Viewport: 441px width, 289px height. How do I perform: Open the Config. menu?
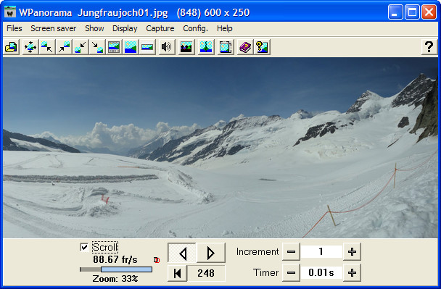pos(195,28)
